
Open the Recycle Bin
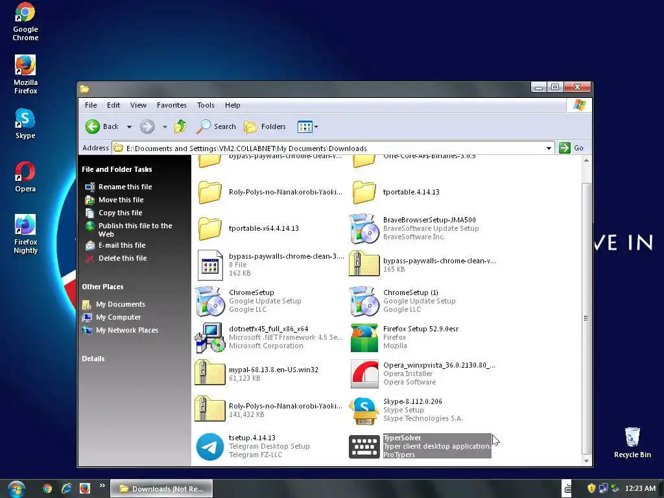click(x=632, y=443)
